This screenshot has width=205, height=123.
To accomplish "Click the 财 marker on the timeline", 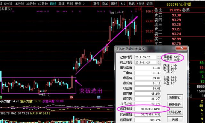I will pyautogui.click(x=99, y=97).
